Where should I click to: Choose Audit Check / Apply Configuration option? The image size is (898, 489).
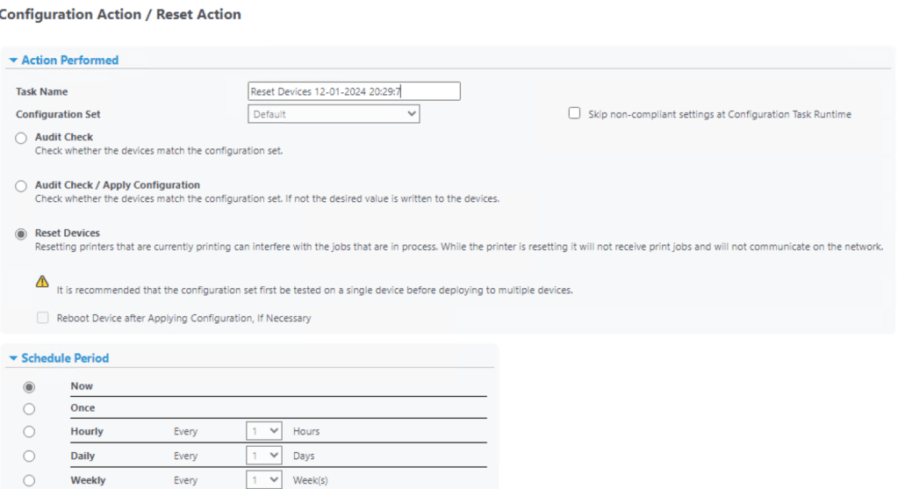pyautogui.click(x=21, y=186)
